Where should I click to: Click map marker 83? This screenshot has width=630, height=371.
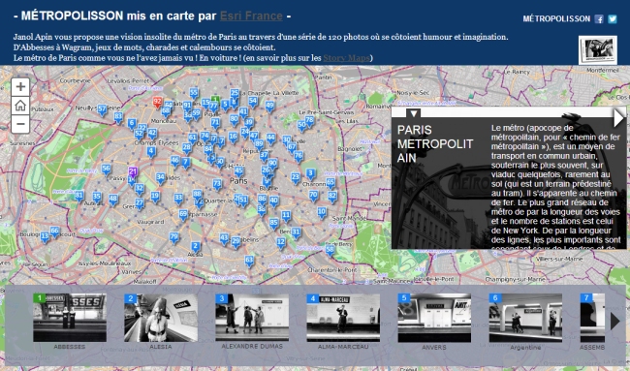point(118,117)
